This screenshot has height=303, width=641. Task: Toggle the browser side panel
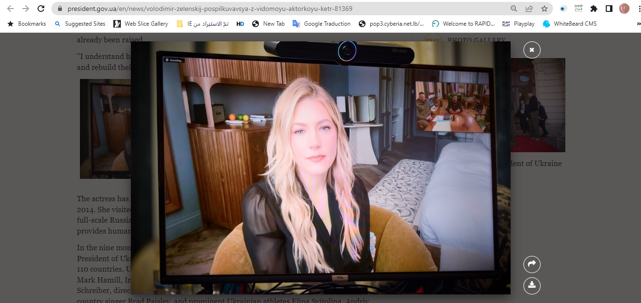[x=609, y=9]
